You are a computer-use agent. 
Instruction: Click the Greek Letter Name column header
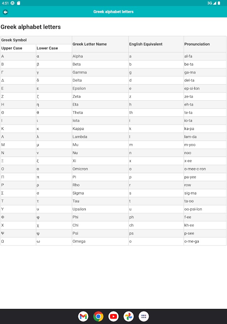click(90, 44)
